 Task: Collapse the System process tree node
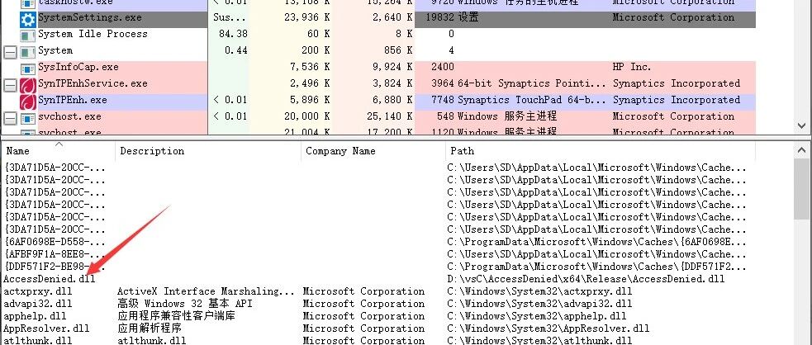click(10, 51)
